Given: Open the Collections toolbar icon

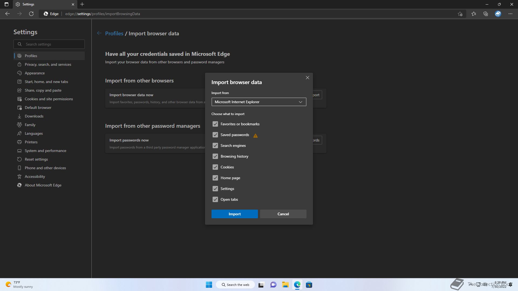Looking at the screenshot, I should tap(486, 14).
